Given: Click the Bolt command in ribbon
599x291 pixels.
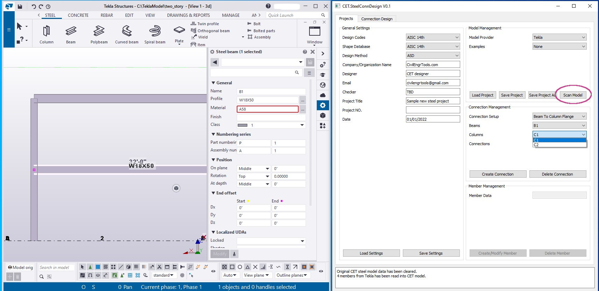Looking at the screenshot, I should (254, 24).
